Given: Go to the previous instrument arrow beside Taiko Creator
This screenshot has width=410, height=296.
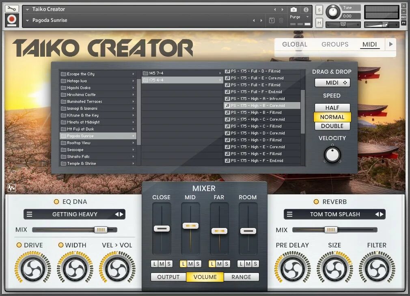Looking at the screenshot, I should [x=275, y=10].
